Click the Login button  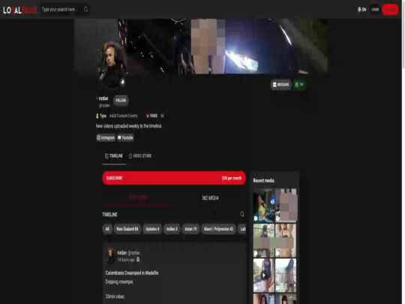[x=375, y=10]
